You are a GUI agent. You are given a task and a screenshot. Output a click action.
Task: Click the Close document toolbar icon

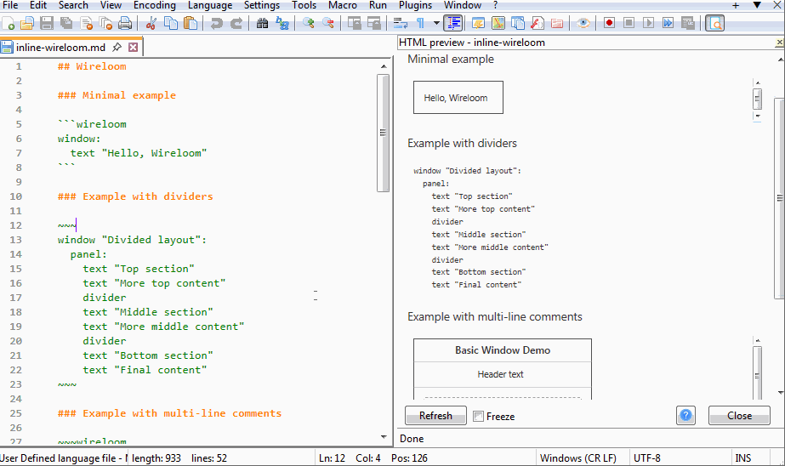tap(86, 23)
